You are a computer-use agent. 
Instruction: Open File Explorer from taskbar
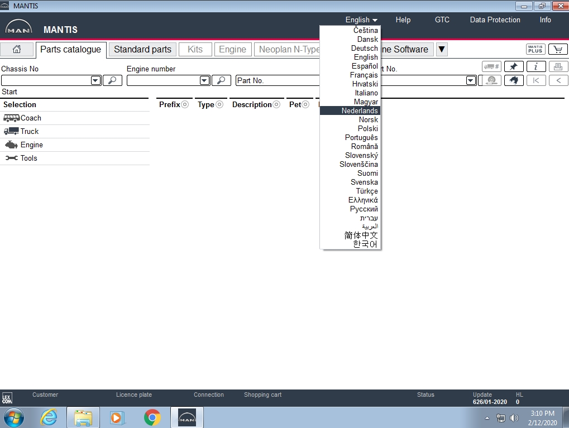(x=83, y=417)
